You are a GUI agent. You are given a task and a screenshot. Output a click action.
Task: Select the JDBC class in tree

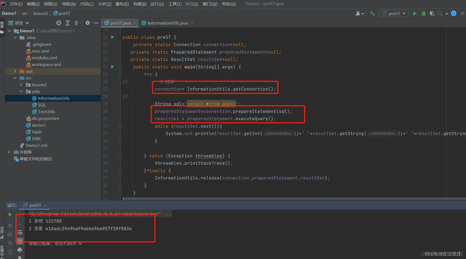37,139
